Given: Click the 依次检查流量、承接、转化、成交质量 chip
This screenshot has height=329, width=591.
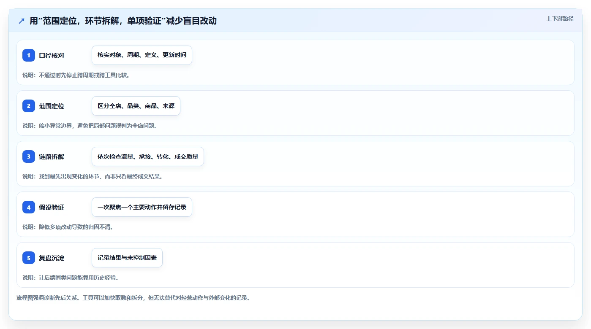Looking at the screenshot, I should [148, 156].
